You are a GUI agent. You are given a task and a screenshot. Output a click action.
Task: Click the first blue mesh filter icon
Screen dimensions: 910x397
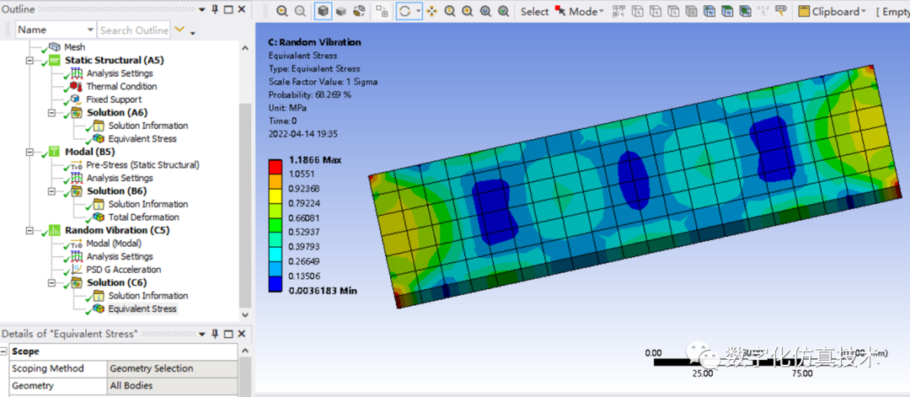(709, 11)
